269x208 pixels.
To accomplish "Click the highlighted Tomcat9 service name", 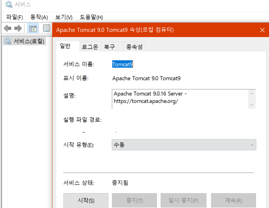I will pos(122,64).
